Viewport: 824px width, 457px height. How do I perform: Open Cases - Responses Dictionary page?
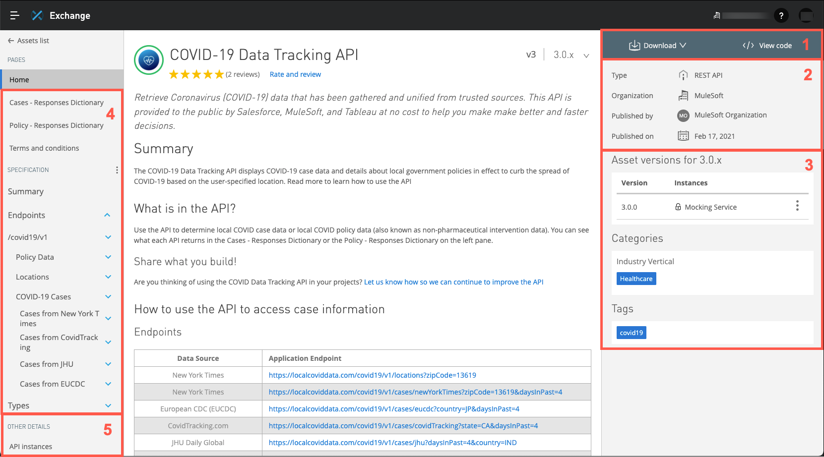57,103
